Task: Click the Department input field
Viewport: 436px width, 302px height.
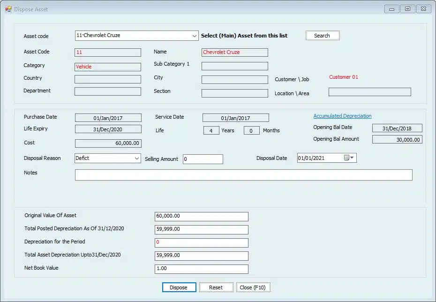Action: [108, 91]
